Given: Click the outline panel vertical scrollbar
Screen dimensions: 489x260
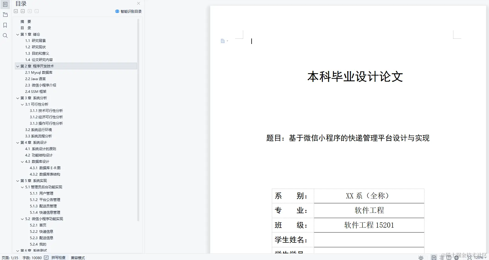Looking at the screenshot, I should click(x=138, y=120).
